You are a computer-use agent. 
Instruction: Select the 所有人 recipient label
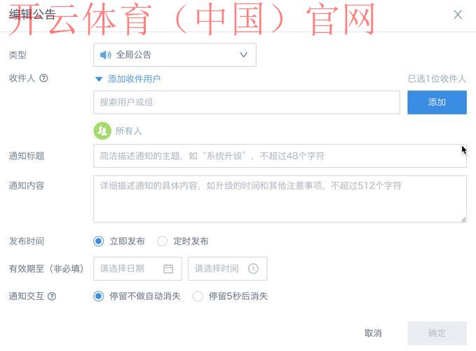click(x=128, y=131)
